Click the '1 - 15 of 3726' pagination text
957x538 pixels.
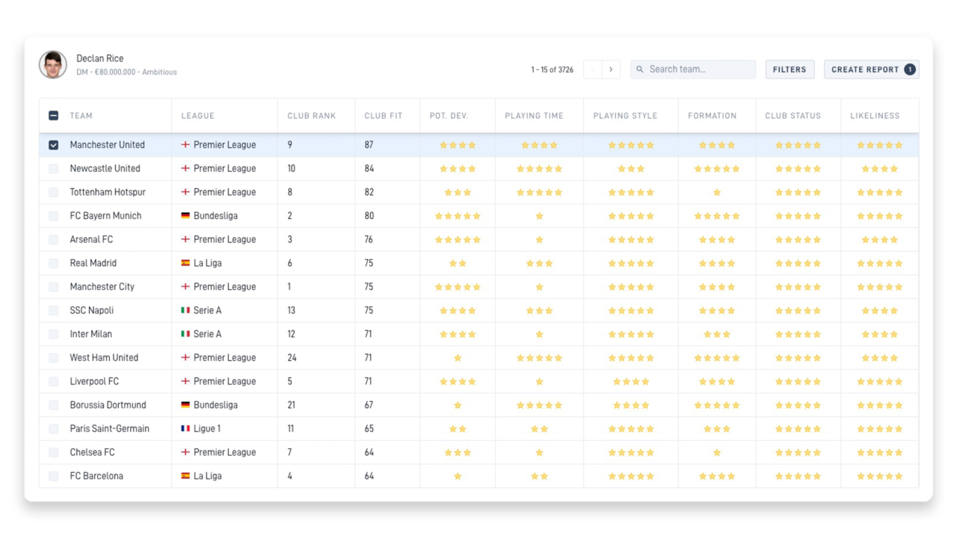[553, 69]
